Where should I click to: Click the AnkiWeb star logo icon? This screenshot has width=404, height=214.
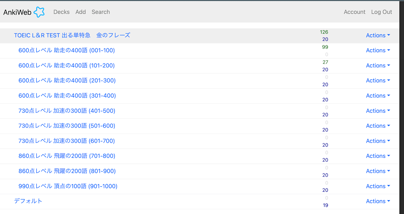click(x=39, y=12)
